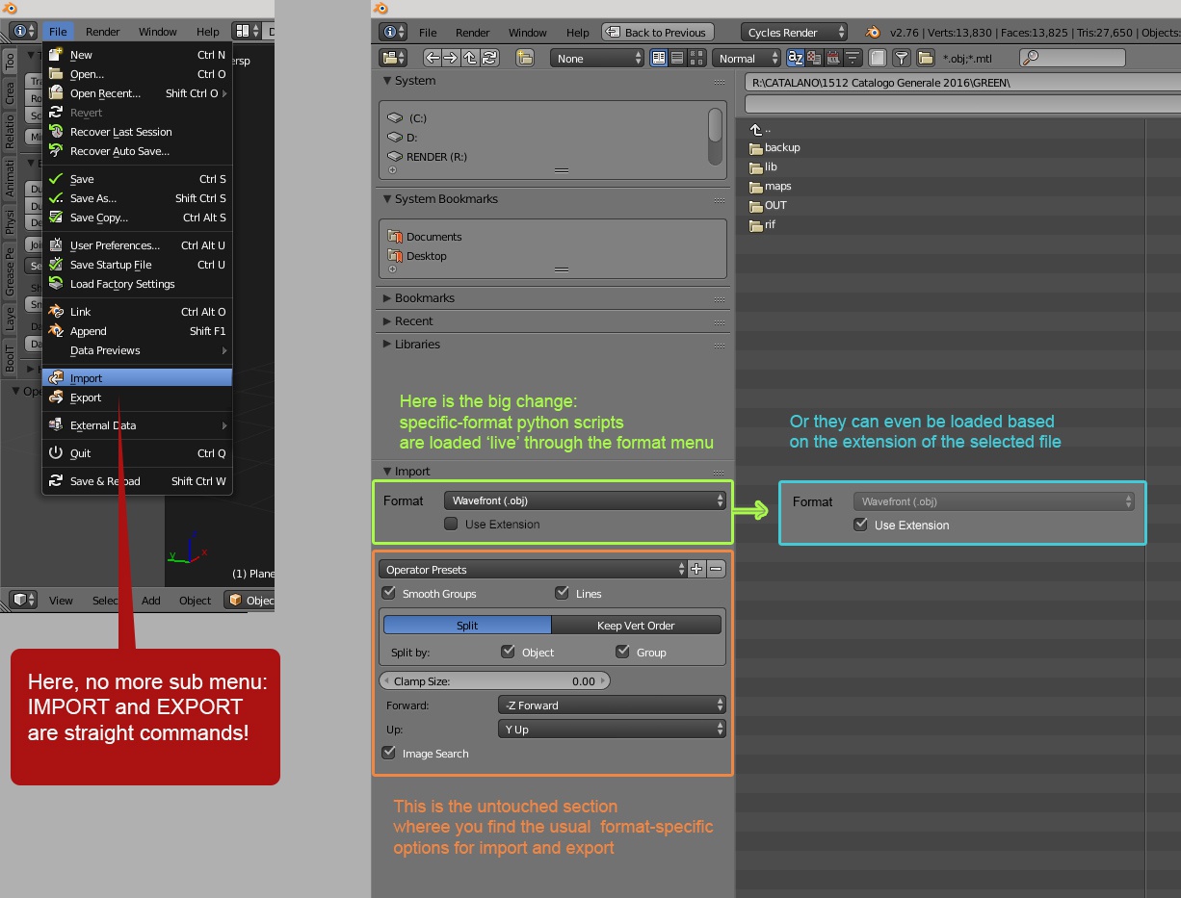
Task: Toggle the folder filter icon
Action: 925,58
